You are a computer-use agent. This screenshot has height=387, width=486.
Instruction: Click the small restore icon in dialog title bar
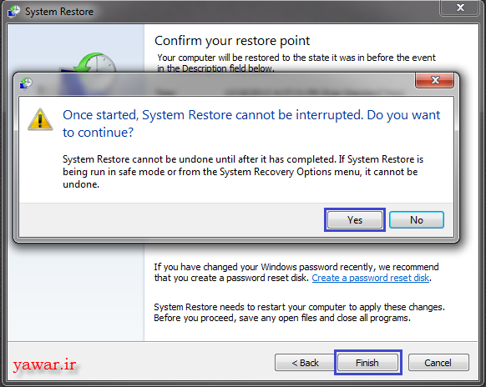[x=26, y=83]
